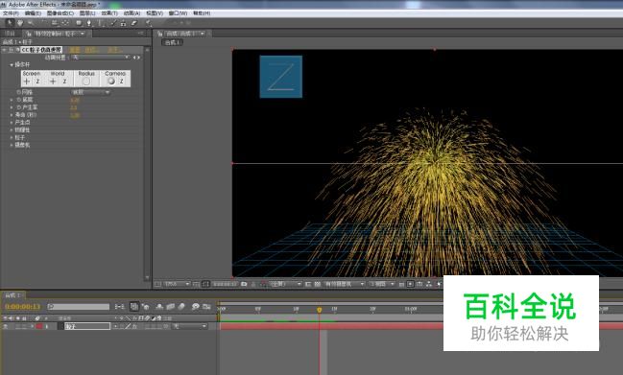
Task: Expand the 寿命 (秒) property
Action: [x=12, y=115]
